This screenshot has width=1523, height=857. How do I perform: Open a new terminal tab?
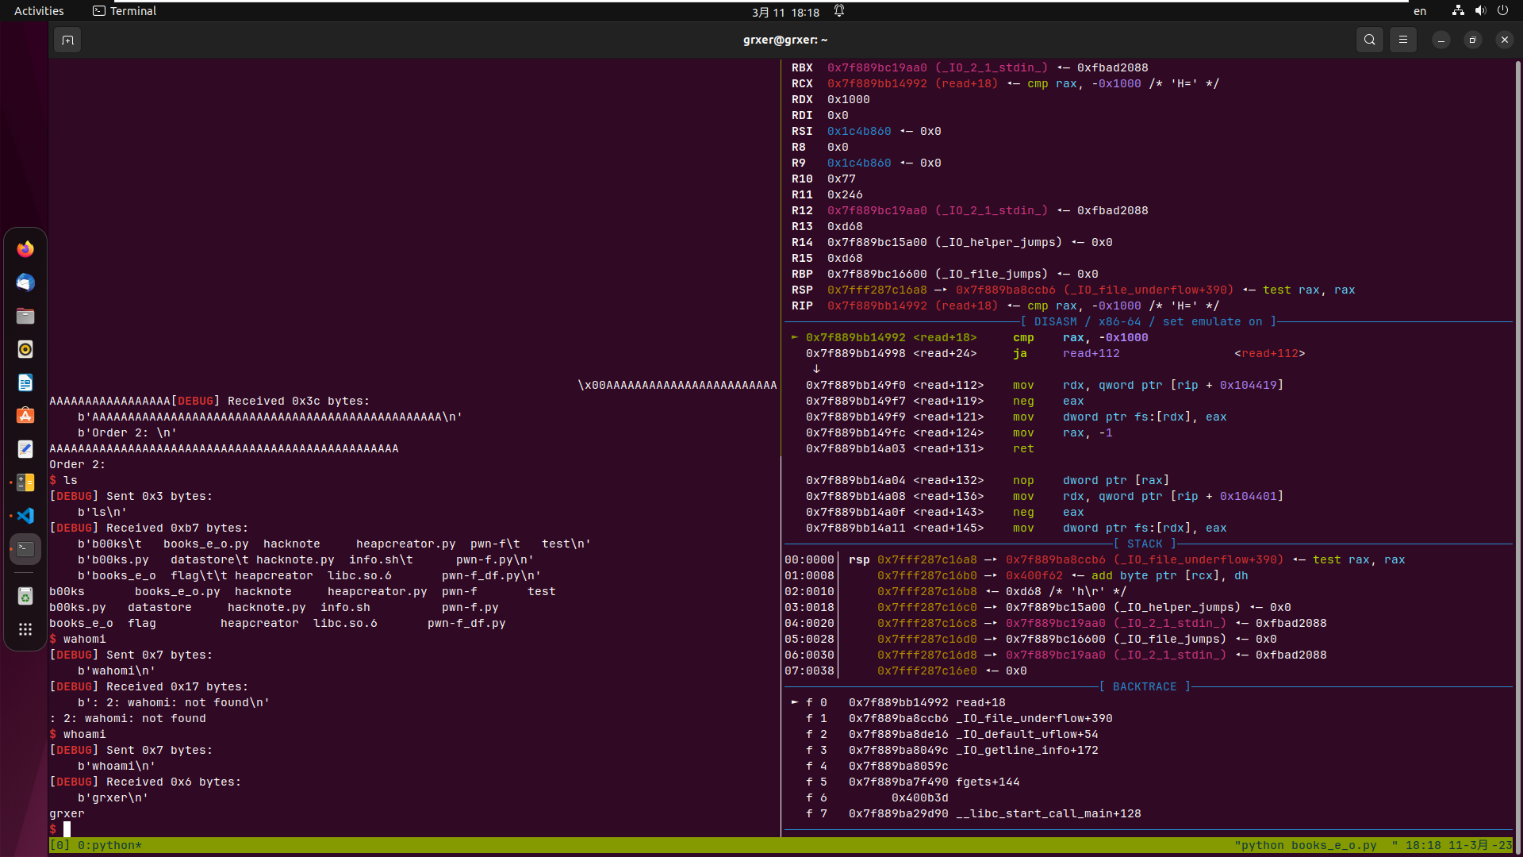[67, 40]
